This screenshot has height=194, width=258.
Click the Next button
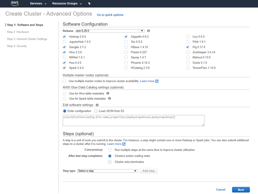[x=241, y=190]
